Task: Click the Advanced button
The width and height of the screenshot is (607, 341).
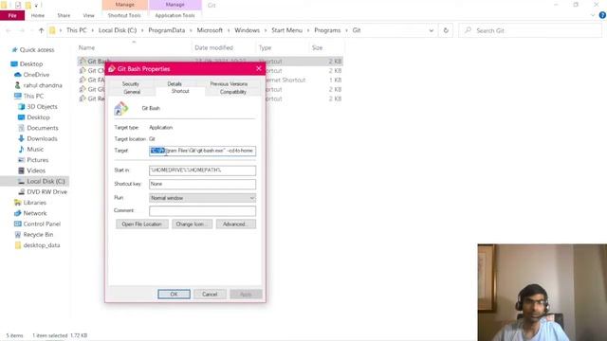Action: (236, 224)
